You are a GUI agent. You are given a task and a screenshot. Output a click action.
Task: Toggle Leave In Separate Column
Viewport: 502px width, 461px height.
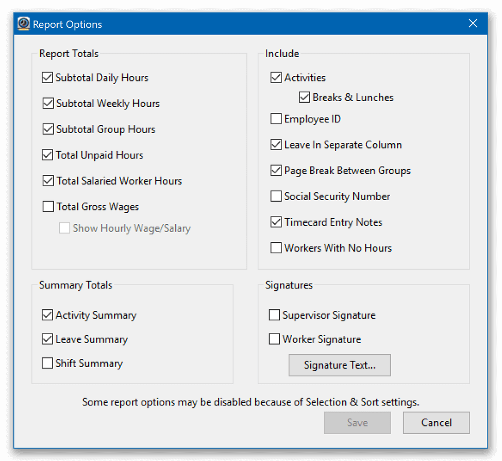[276, 144]
